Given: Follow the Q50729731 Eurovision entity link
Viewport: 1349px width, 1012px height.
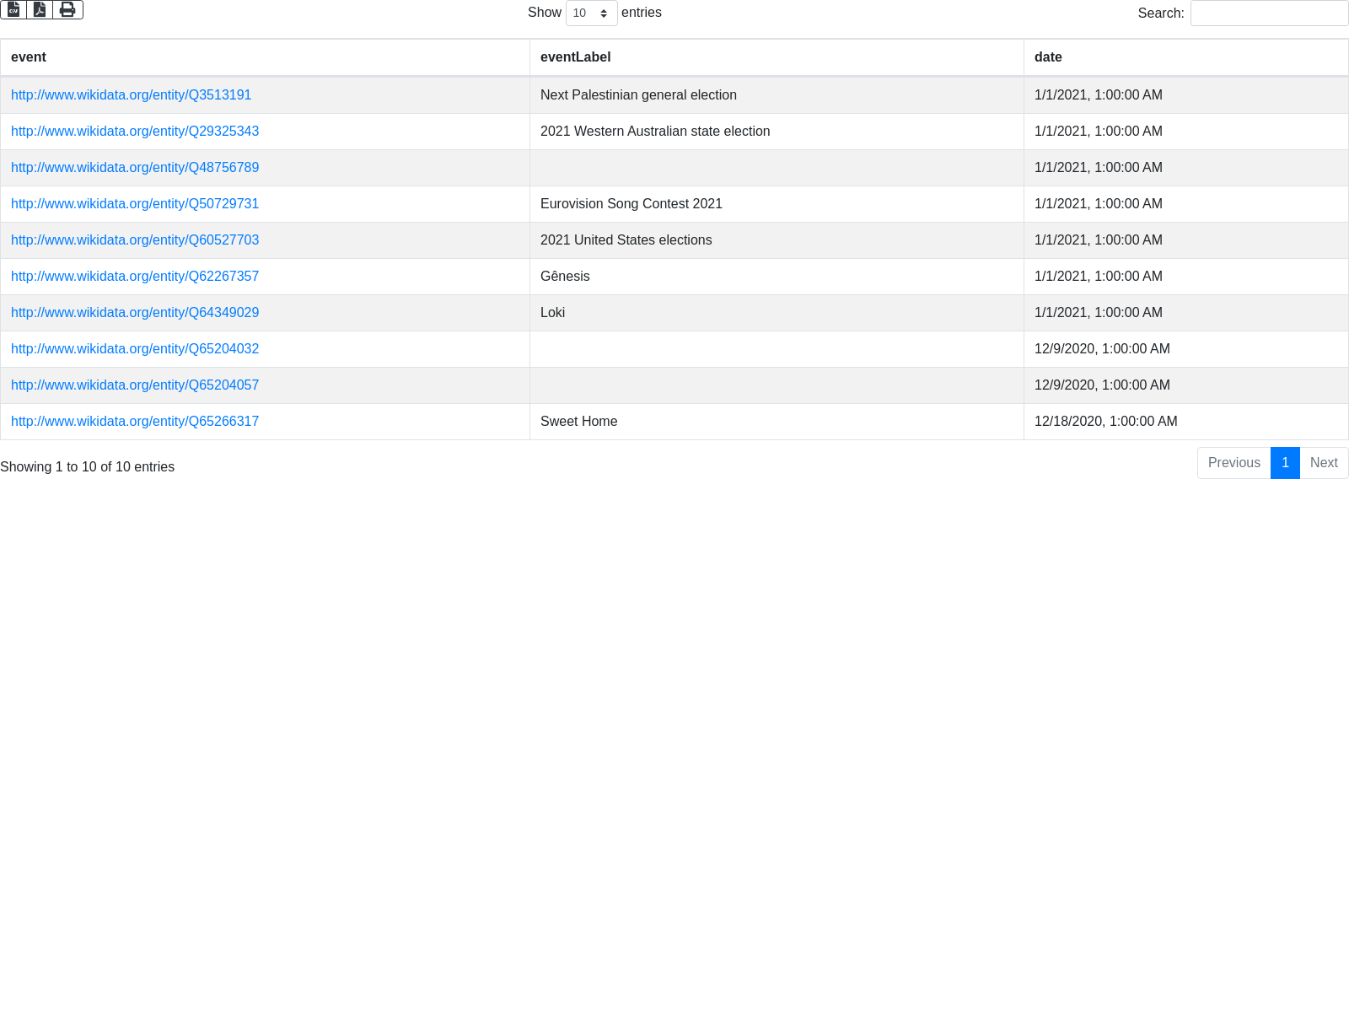Looking at the screenshot, I should pyautogui.click(x=135, y=204).
